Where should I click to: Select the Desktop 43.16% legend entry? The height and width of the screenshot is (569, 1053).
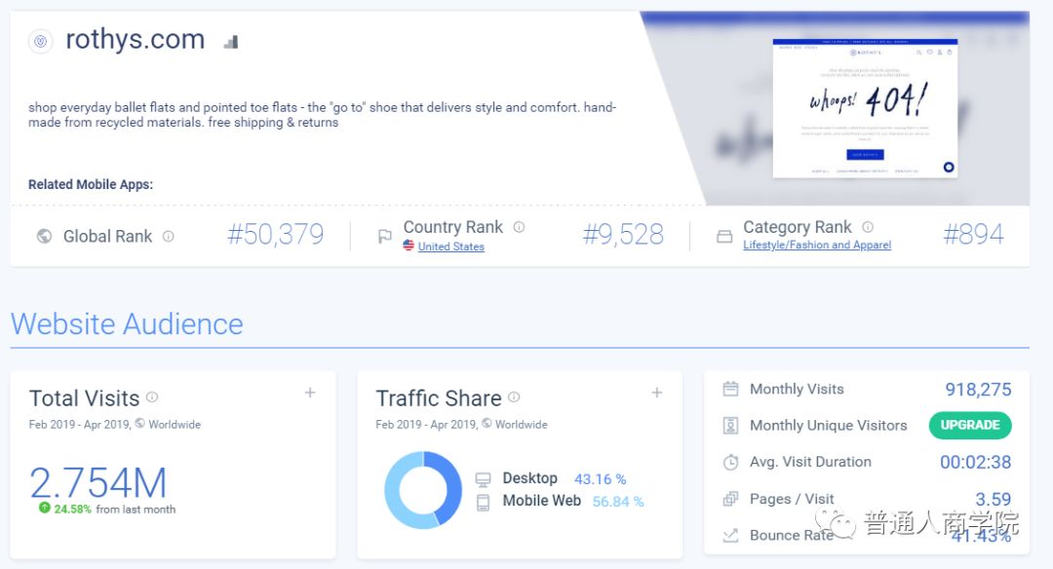coord(551,478)
